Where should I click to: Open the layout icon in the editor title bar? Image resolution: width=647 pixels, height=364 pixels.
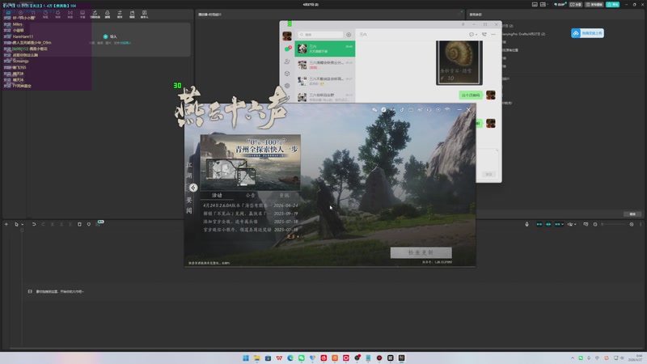(x=543, y=5)
